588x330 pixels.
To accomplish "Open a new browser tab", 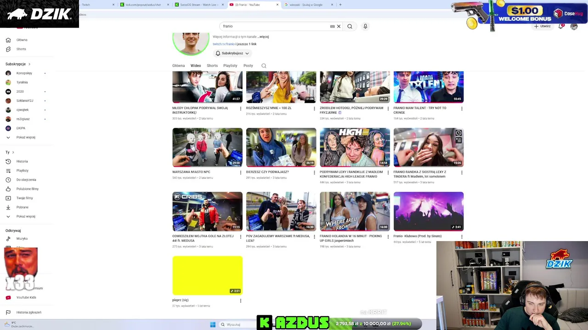I will pos(340,5).
